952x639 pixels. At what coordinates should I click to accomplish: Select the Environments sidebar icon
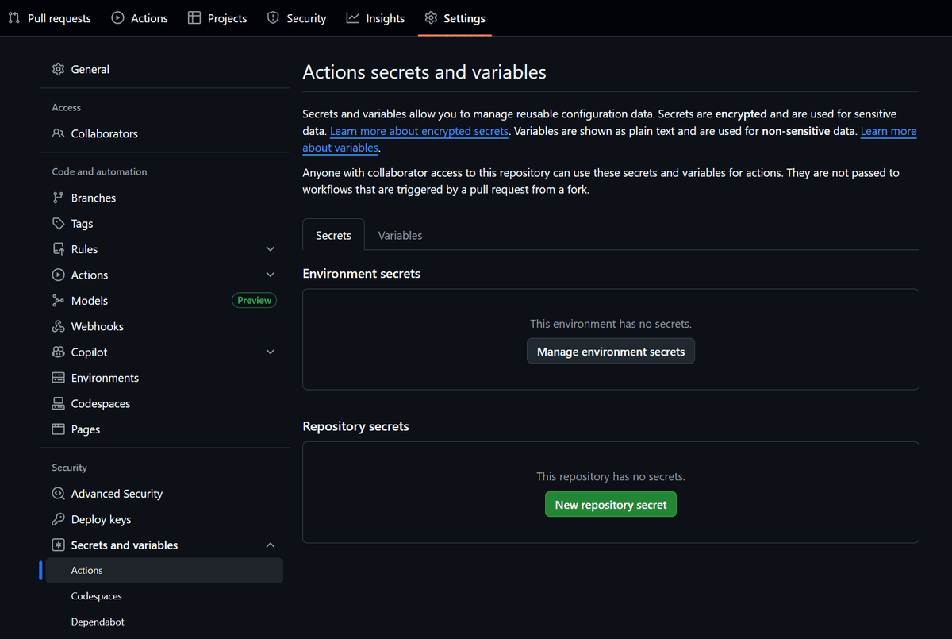coord(58,377)
